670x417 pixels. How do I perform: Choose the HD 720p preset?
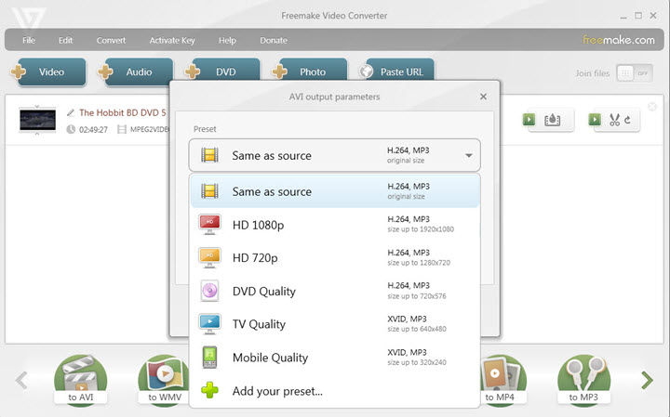tap(335, 257)
